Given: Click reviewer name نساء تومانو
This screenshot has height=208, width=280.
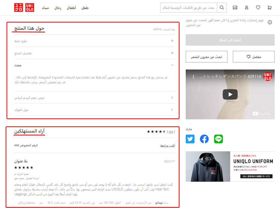Looking at the screenshot, I should click(x=162, y=203).
